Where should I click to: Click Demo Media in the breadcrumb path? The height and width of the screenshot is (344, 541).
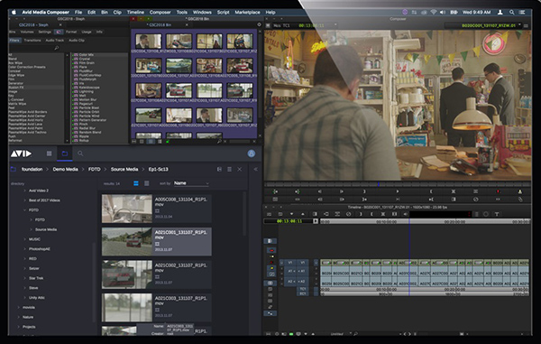tap(65, 169)
